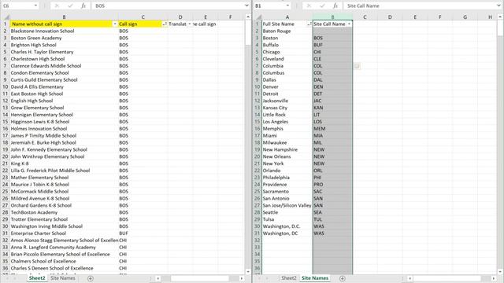Click left window horizontal scroll left arrow
Image resolution: width=504 pixels, height=283 pixels.
[x=158, y=278]
